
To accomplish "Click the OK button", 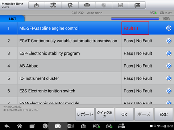I will [x=124, y=114].
